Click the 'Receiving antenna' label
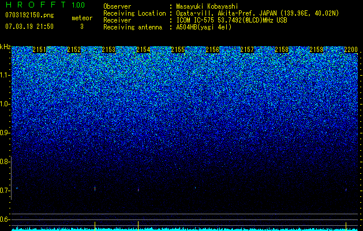 [133, 27]
